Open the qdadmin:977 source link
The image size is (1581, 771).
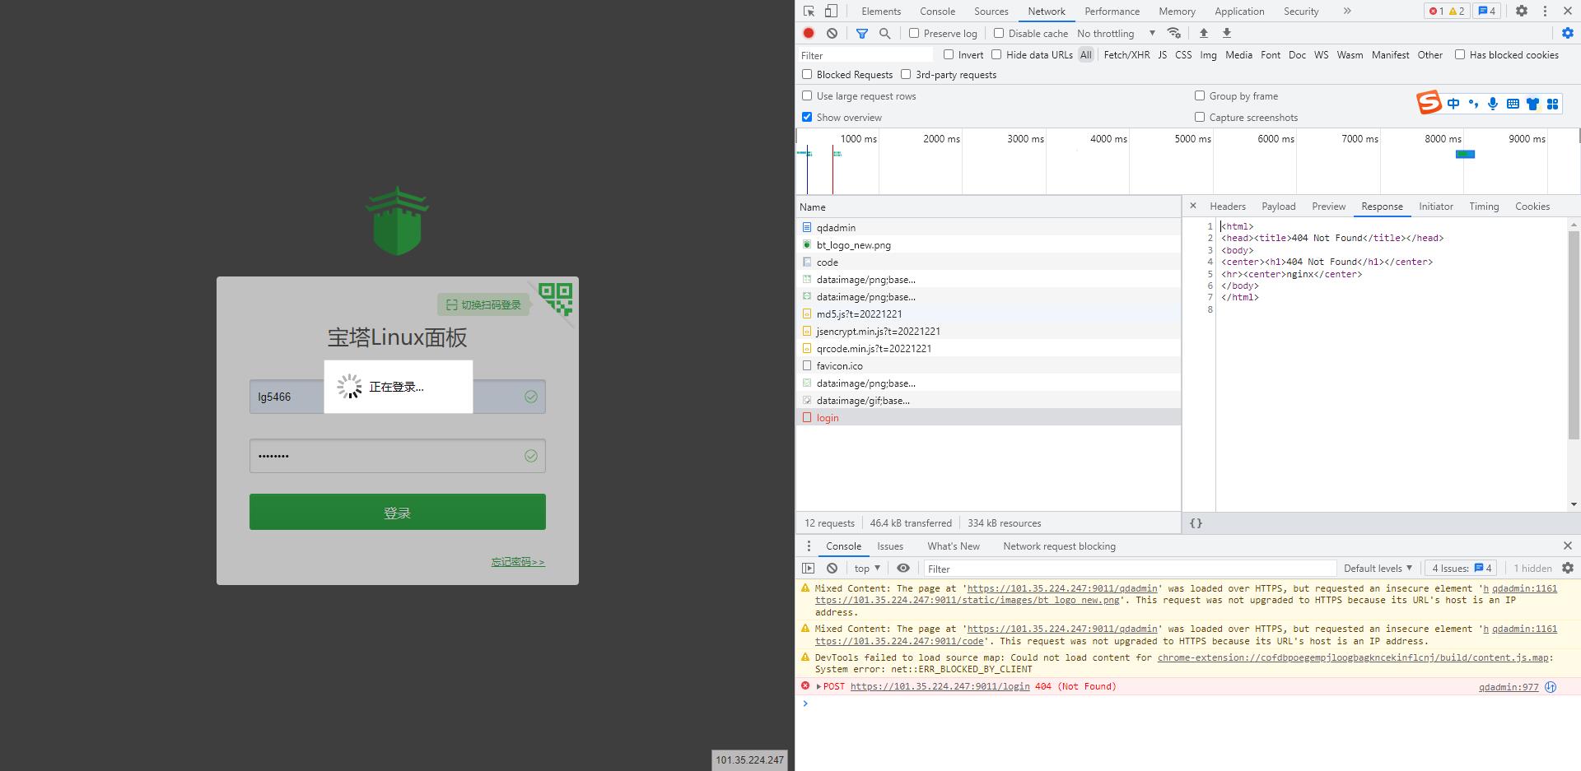(x=1509, y=687)
